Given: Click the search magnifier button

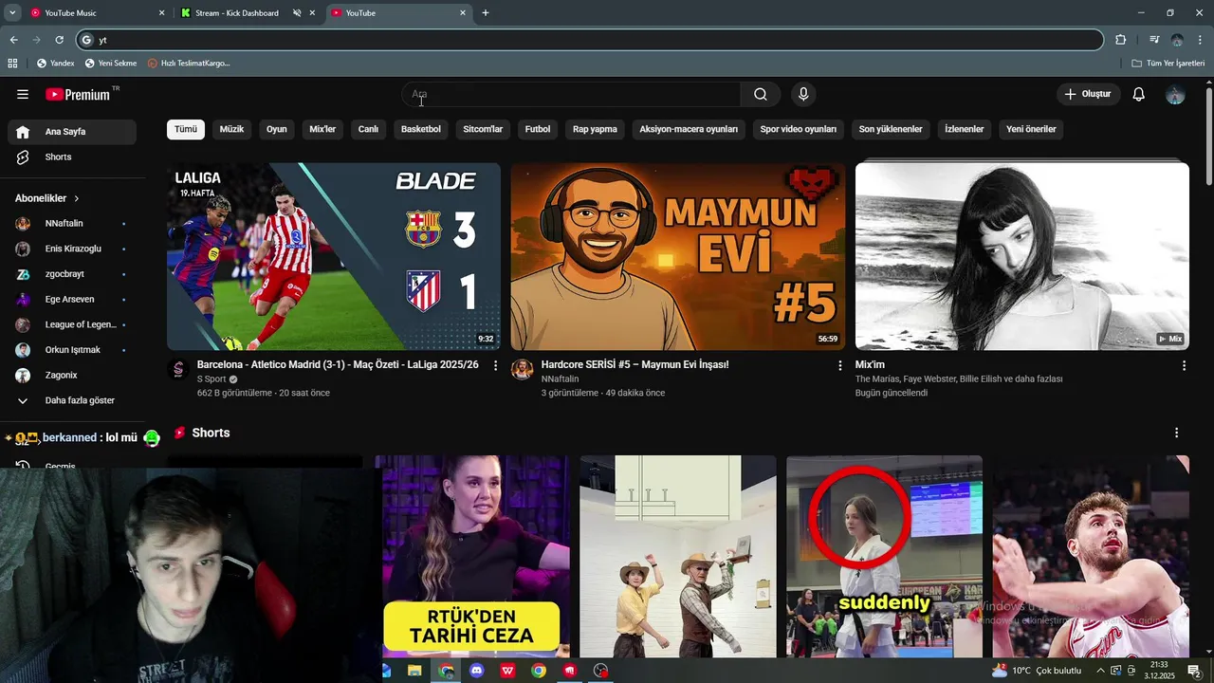Looking at the screenshot, I should pos(761,94).
